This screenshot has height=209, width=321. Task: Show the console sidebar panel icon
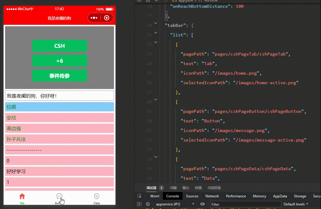pos(139,204)
